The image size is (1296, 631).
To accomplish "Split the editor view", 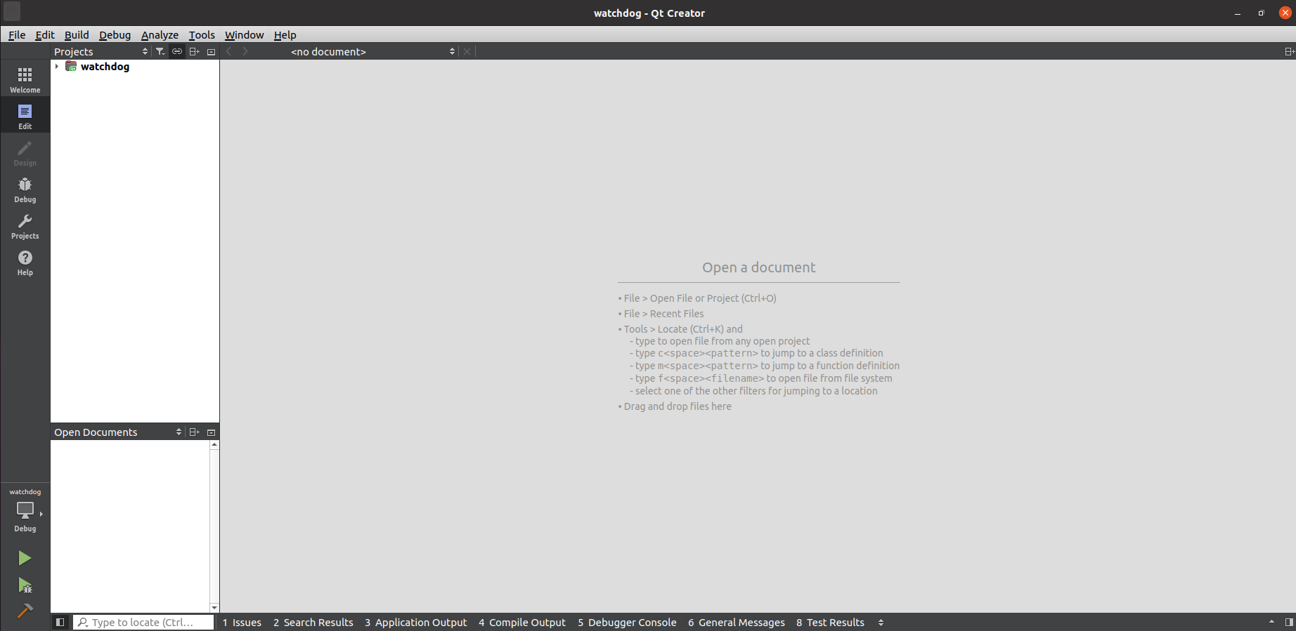I will click(x=1289, y=51).
